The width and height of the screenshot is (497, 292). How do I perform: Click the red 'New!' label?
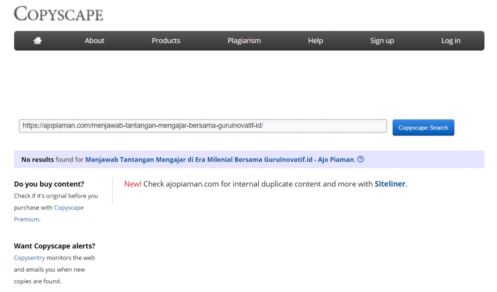pos(133,184)
